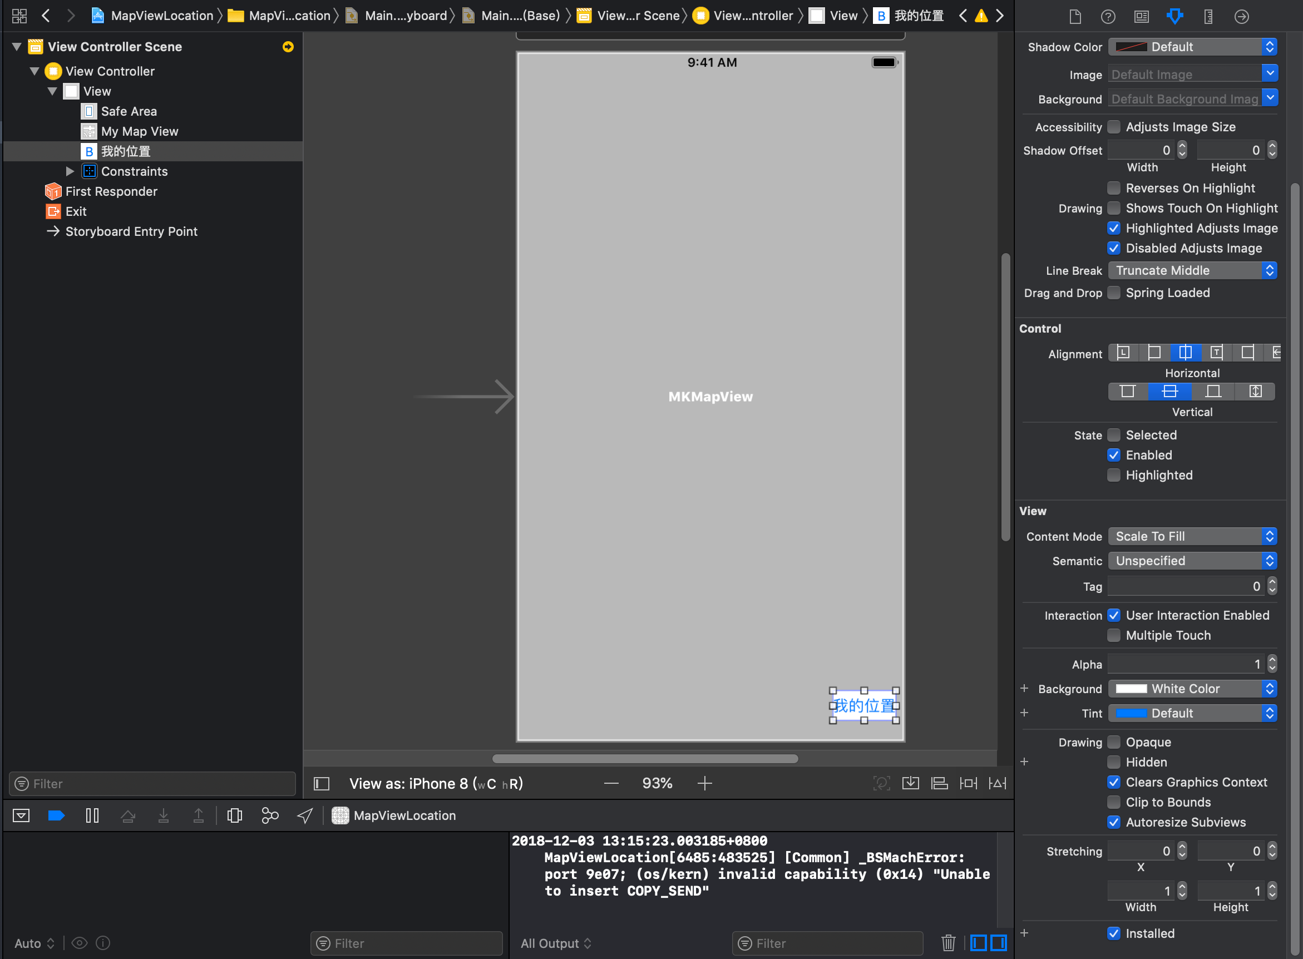Click the document outline Filter field
The image size is (1303, 959).
(x=152, y=784)
